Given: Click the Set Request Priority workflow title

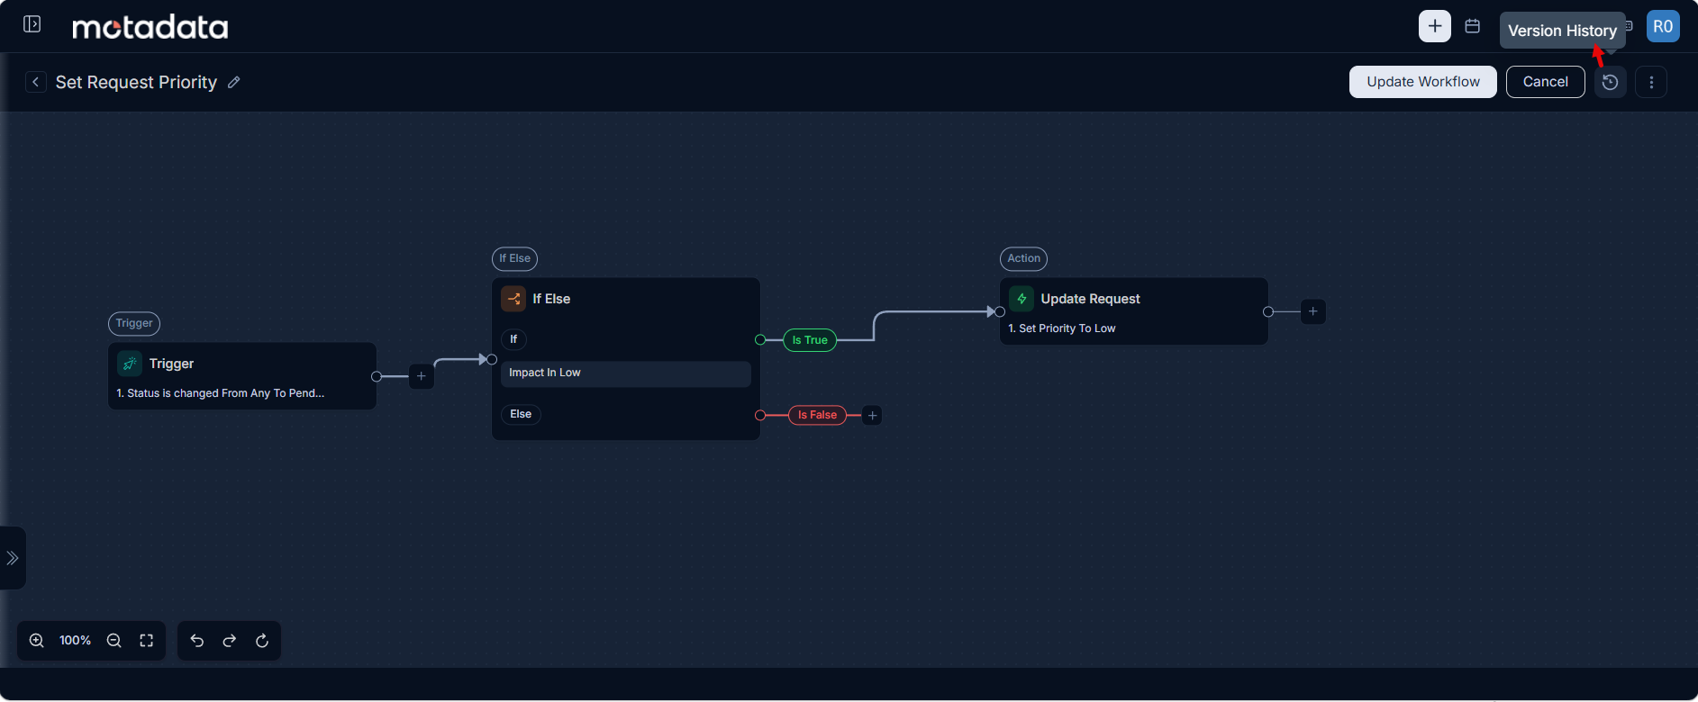Looking at the screenshot, I should (x=136, y=82).
